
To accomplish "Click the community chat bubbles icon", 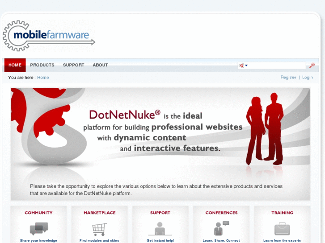I will click(x=39, y=229).
